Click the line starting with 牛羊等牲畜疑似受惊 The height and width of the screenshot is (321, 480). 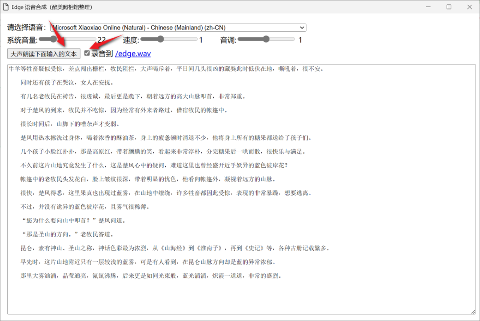click(166, 69)
